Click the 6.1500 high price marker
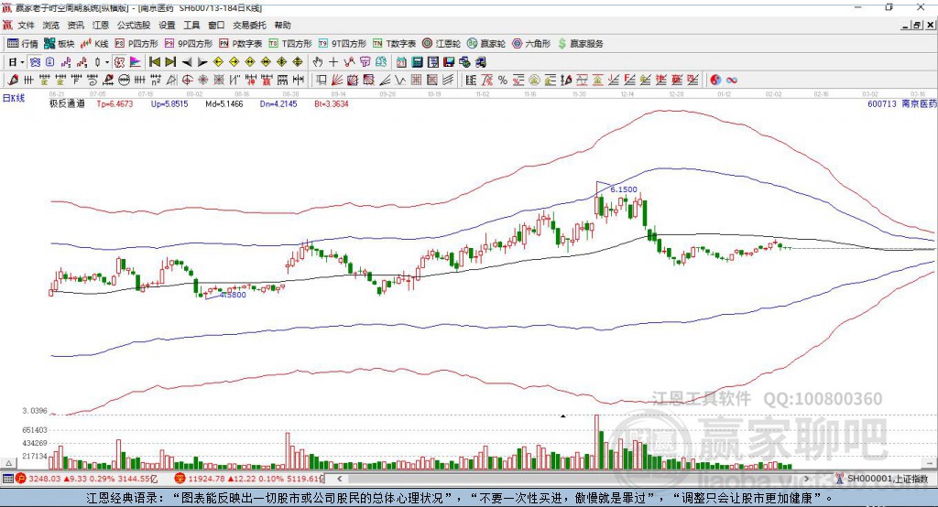The width and height of the screenshot is (938, 507). point(624,189)
